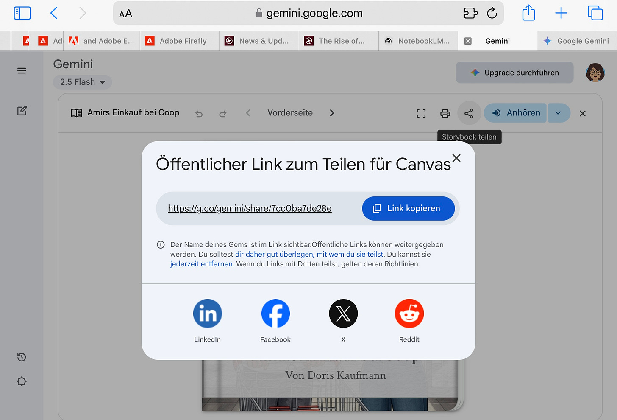Share to LinkedIn
617x420 pixels.
(x=207, y=314)
